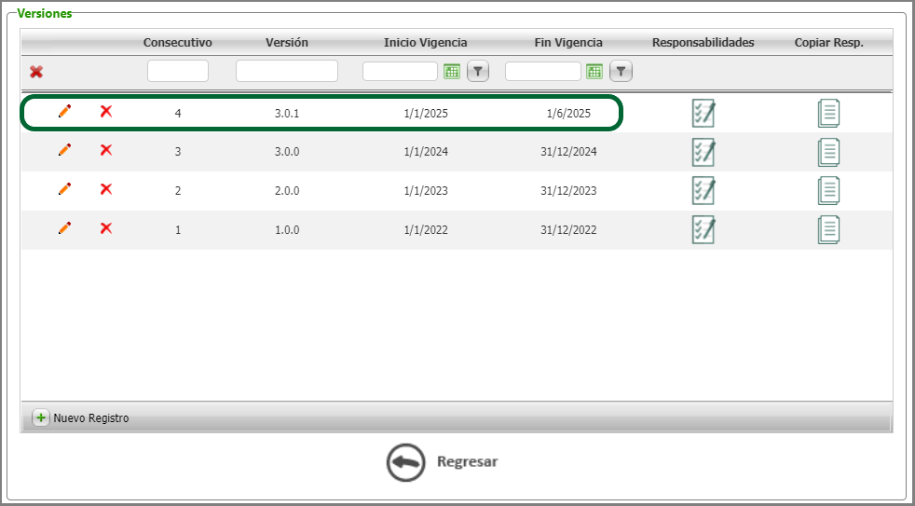
Task: Copy responsibilities of version 1.0.0
Action: click(x=828, y=230)
